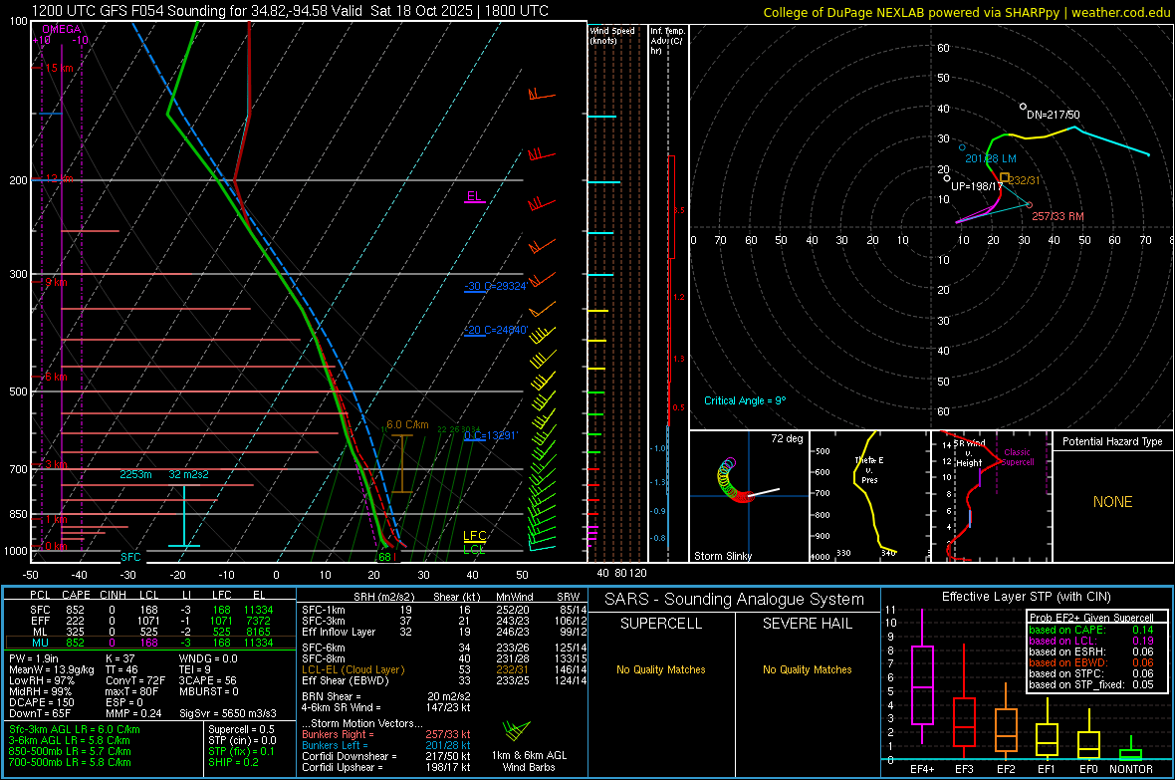Click No Quality Matches under SUPERCELL

(661, 669)
